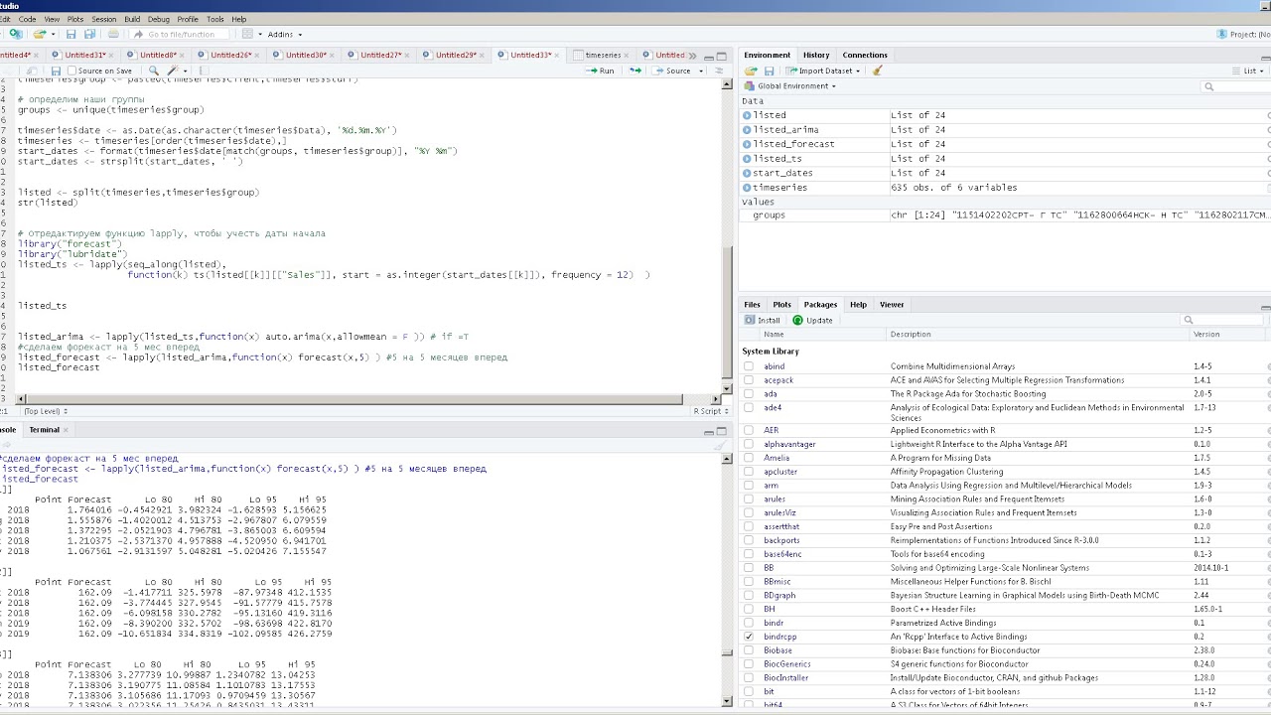
Task: Minimize the console pane icon
Action: [708, 431]
